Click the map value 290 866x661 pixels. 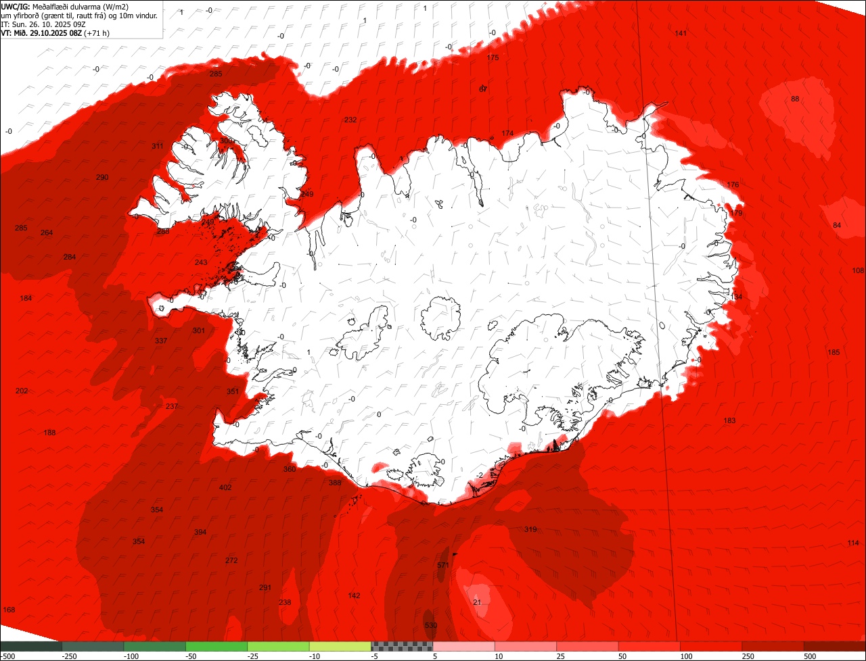(102, 177)
